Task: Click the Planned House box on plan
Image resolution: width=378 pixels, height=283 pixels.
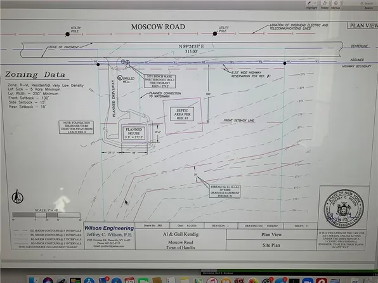Action: (134, 133)
